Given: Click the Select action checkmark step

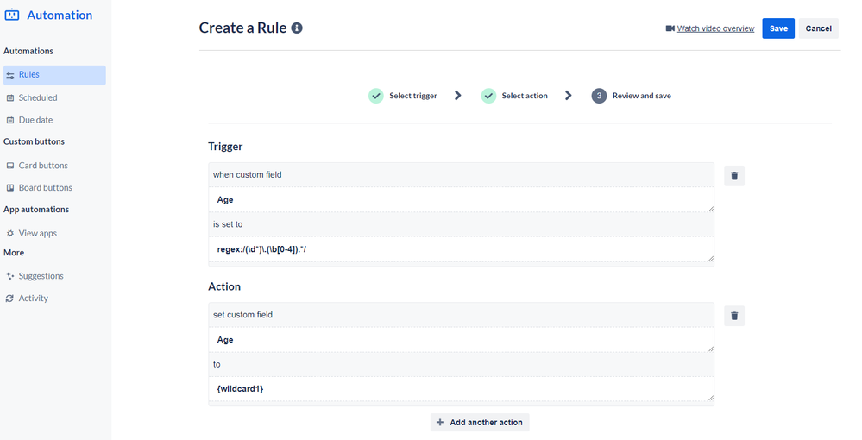Looking at the screenshot, I should [488, 96].
